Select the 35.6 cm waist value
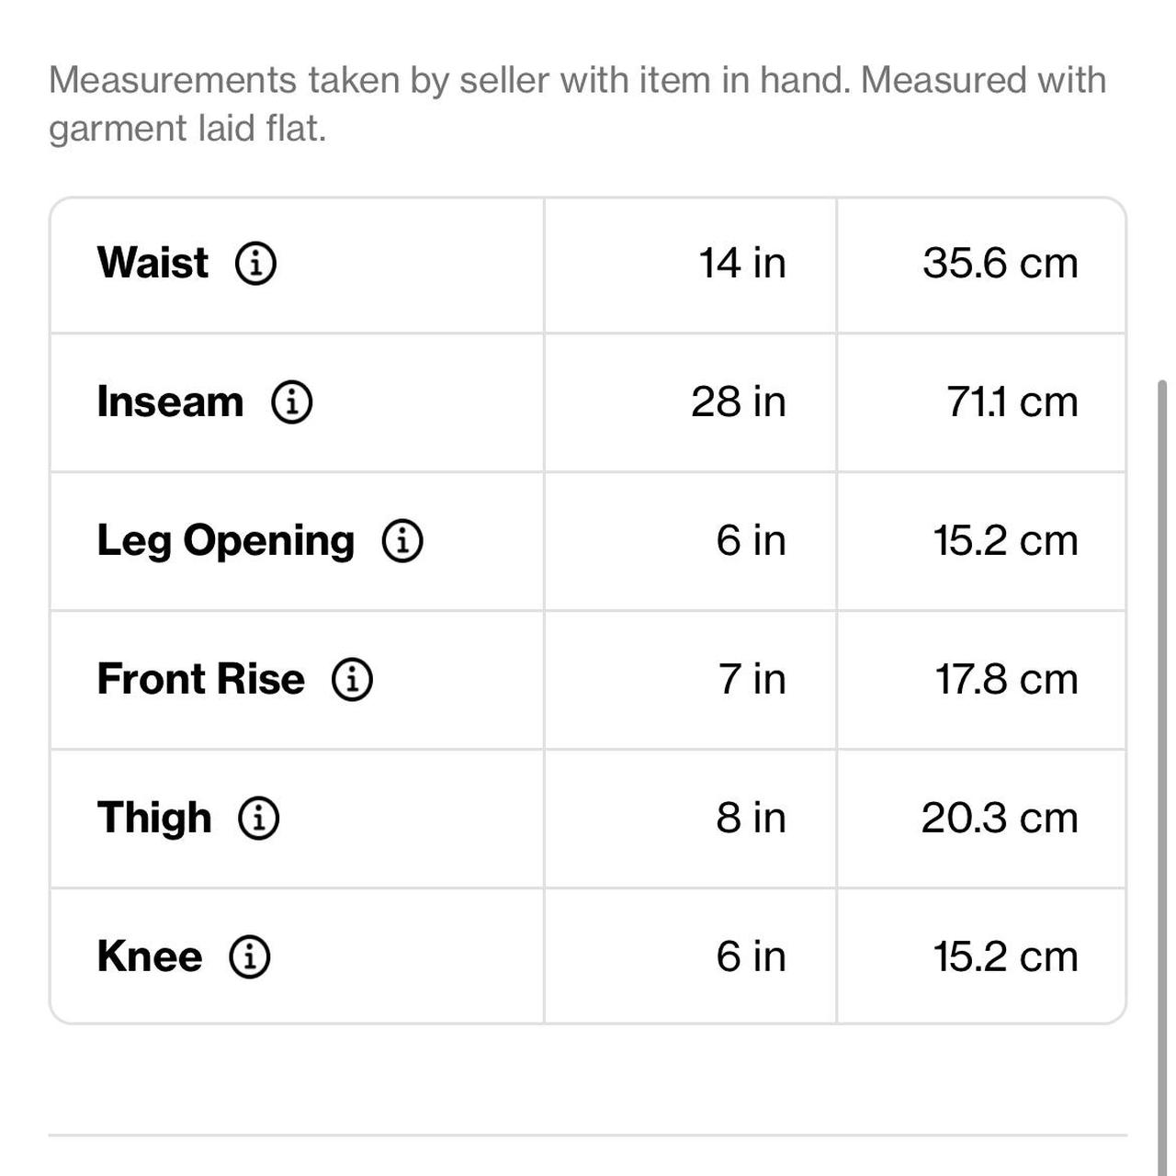Image resolution: width=1176 pixels, height=1176 pixels. tap(1001, 264)
